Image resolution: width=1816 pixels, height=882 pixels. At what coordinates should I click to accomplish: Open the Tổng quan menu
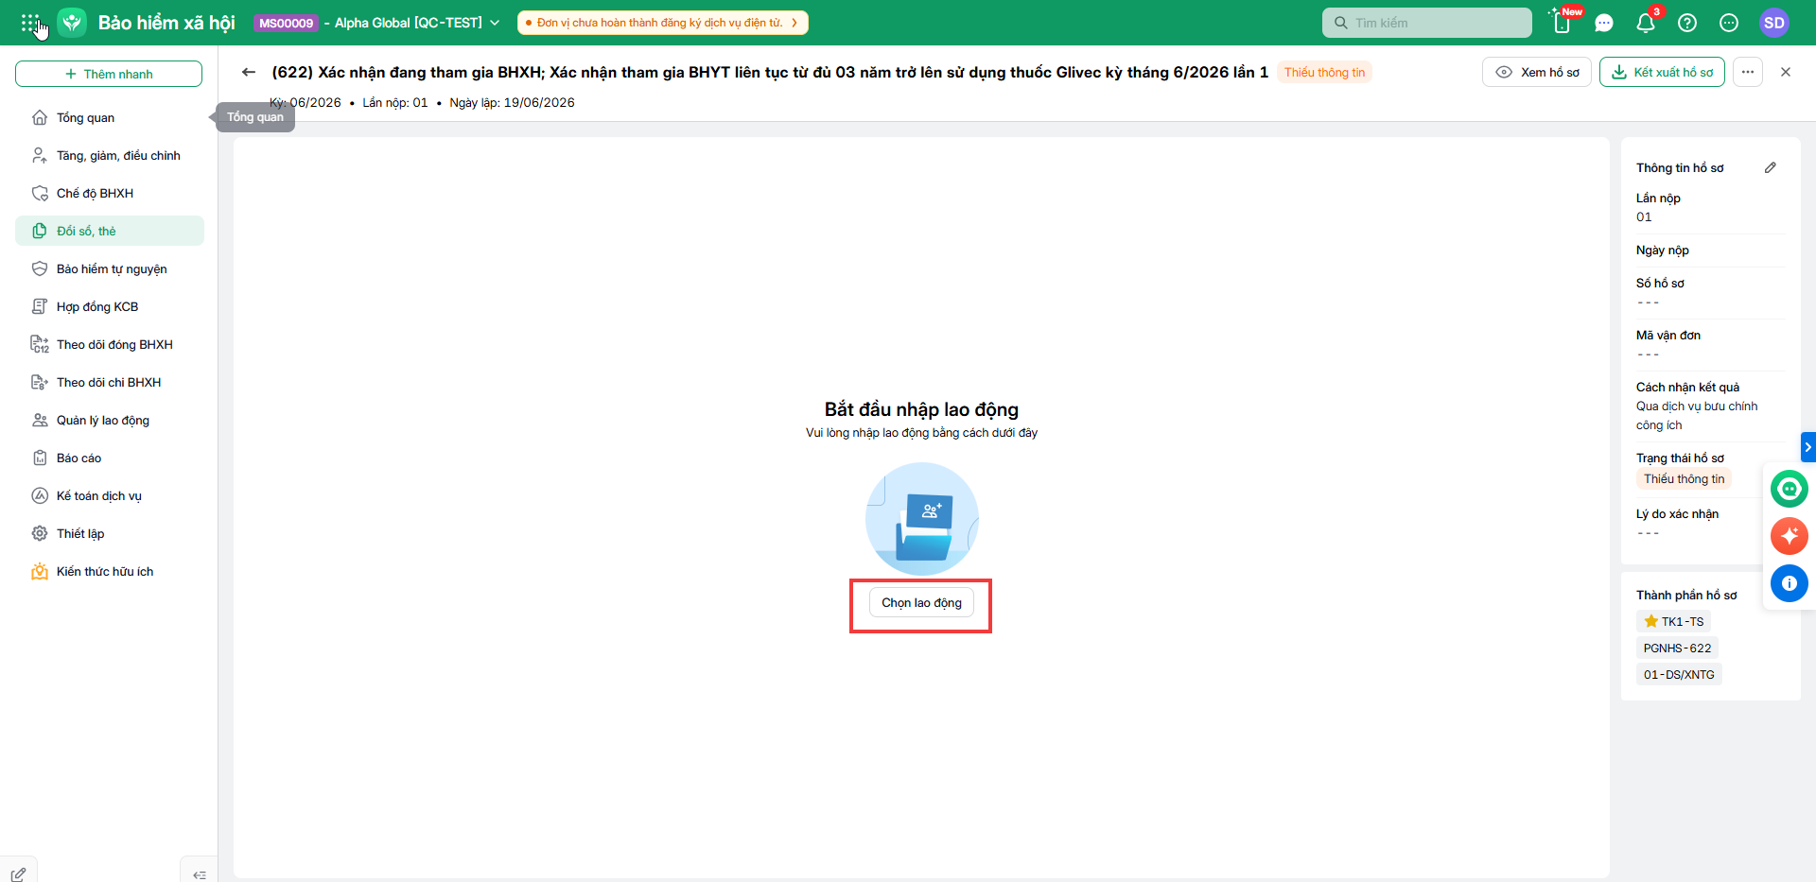[x=110, y=117]
